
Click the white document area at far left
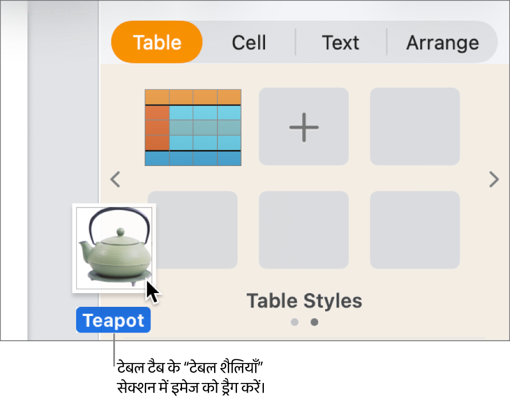tap(14, 172)
